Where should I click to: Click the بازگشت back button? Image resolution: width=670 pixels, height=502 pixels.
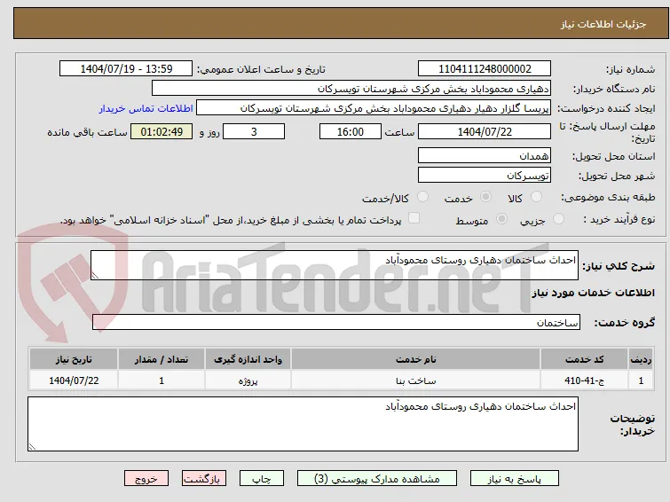tap(204, 479)
